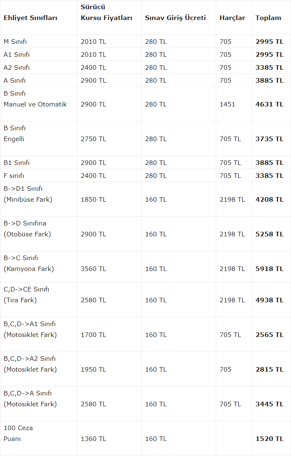Select the 3560 TL course price

(x=94, y=269)
